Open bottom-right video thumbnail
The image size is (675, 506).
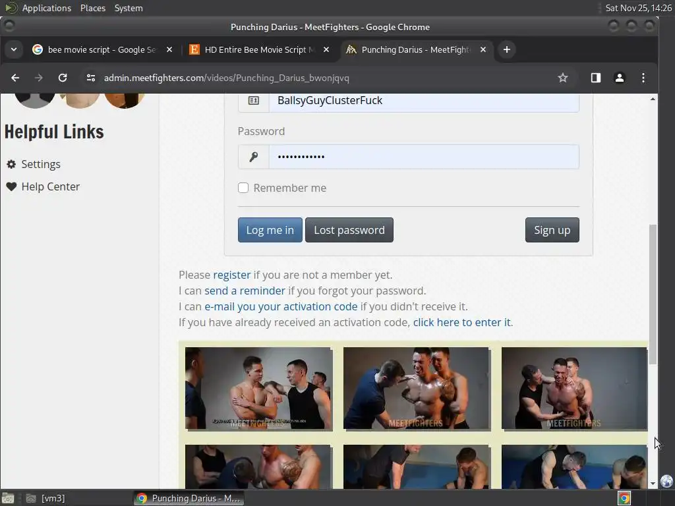pos(574,467)
